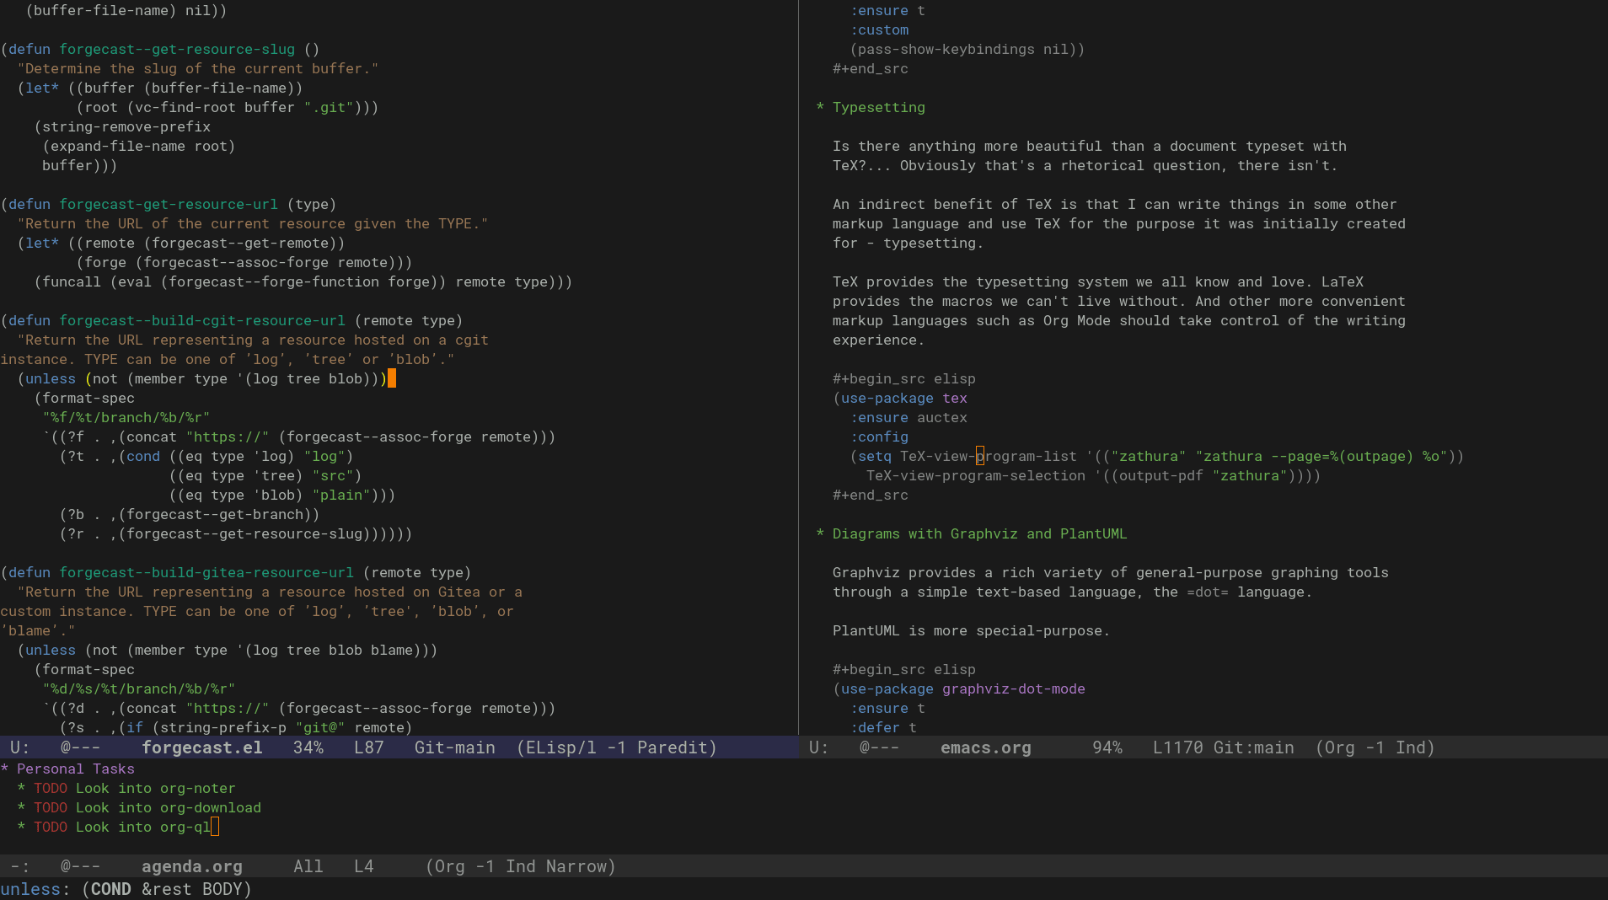Click the =dot= verbatim text
Image resolution: width=1608 pixels, height=900 pixels.
pos(1208,592)
